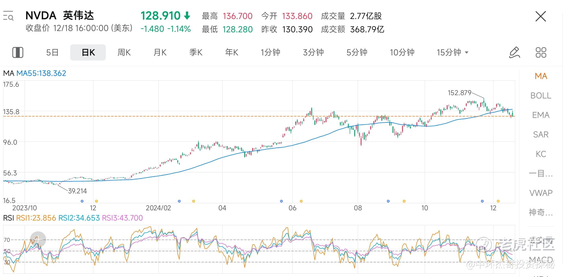Open the stock search list icon
This screenshot has width=566, height=277.
click(8, 16)
